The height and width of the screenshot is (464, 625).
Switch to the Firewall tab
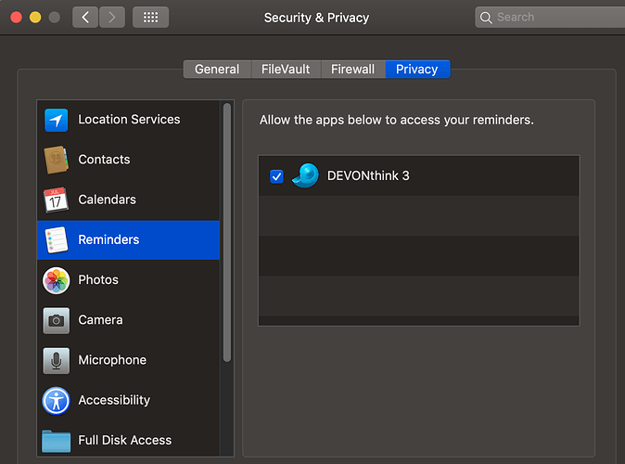pyautogui.click(x=352, y=70)
